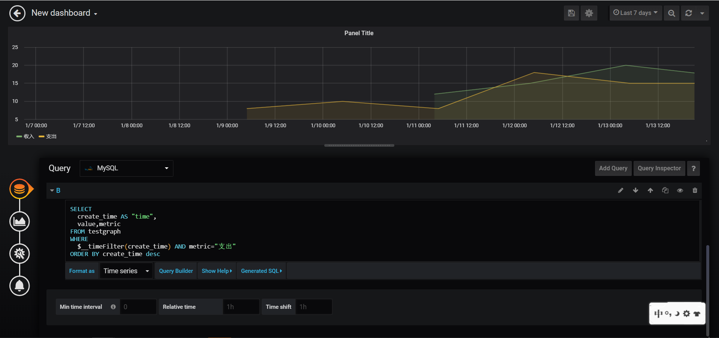Click the 'Format as' label
Viewport: 719px width, 338px height.
pos(82,271)
